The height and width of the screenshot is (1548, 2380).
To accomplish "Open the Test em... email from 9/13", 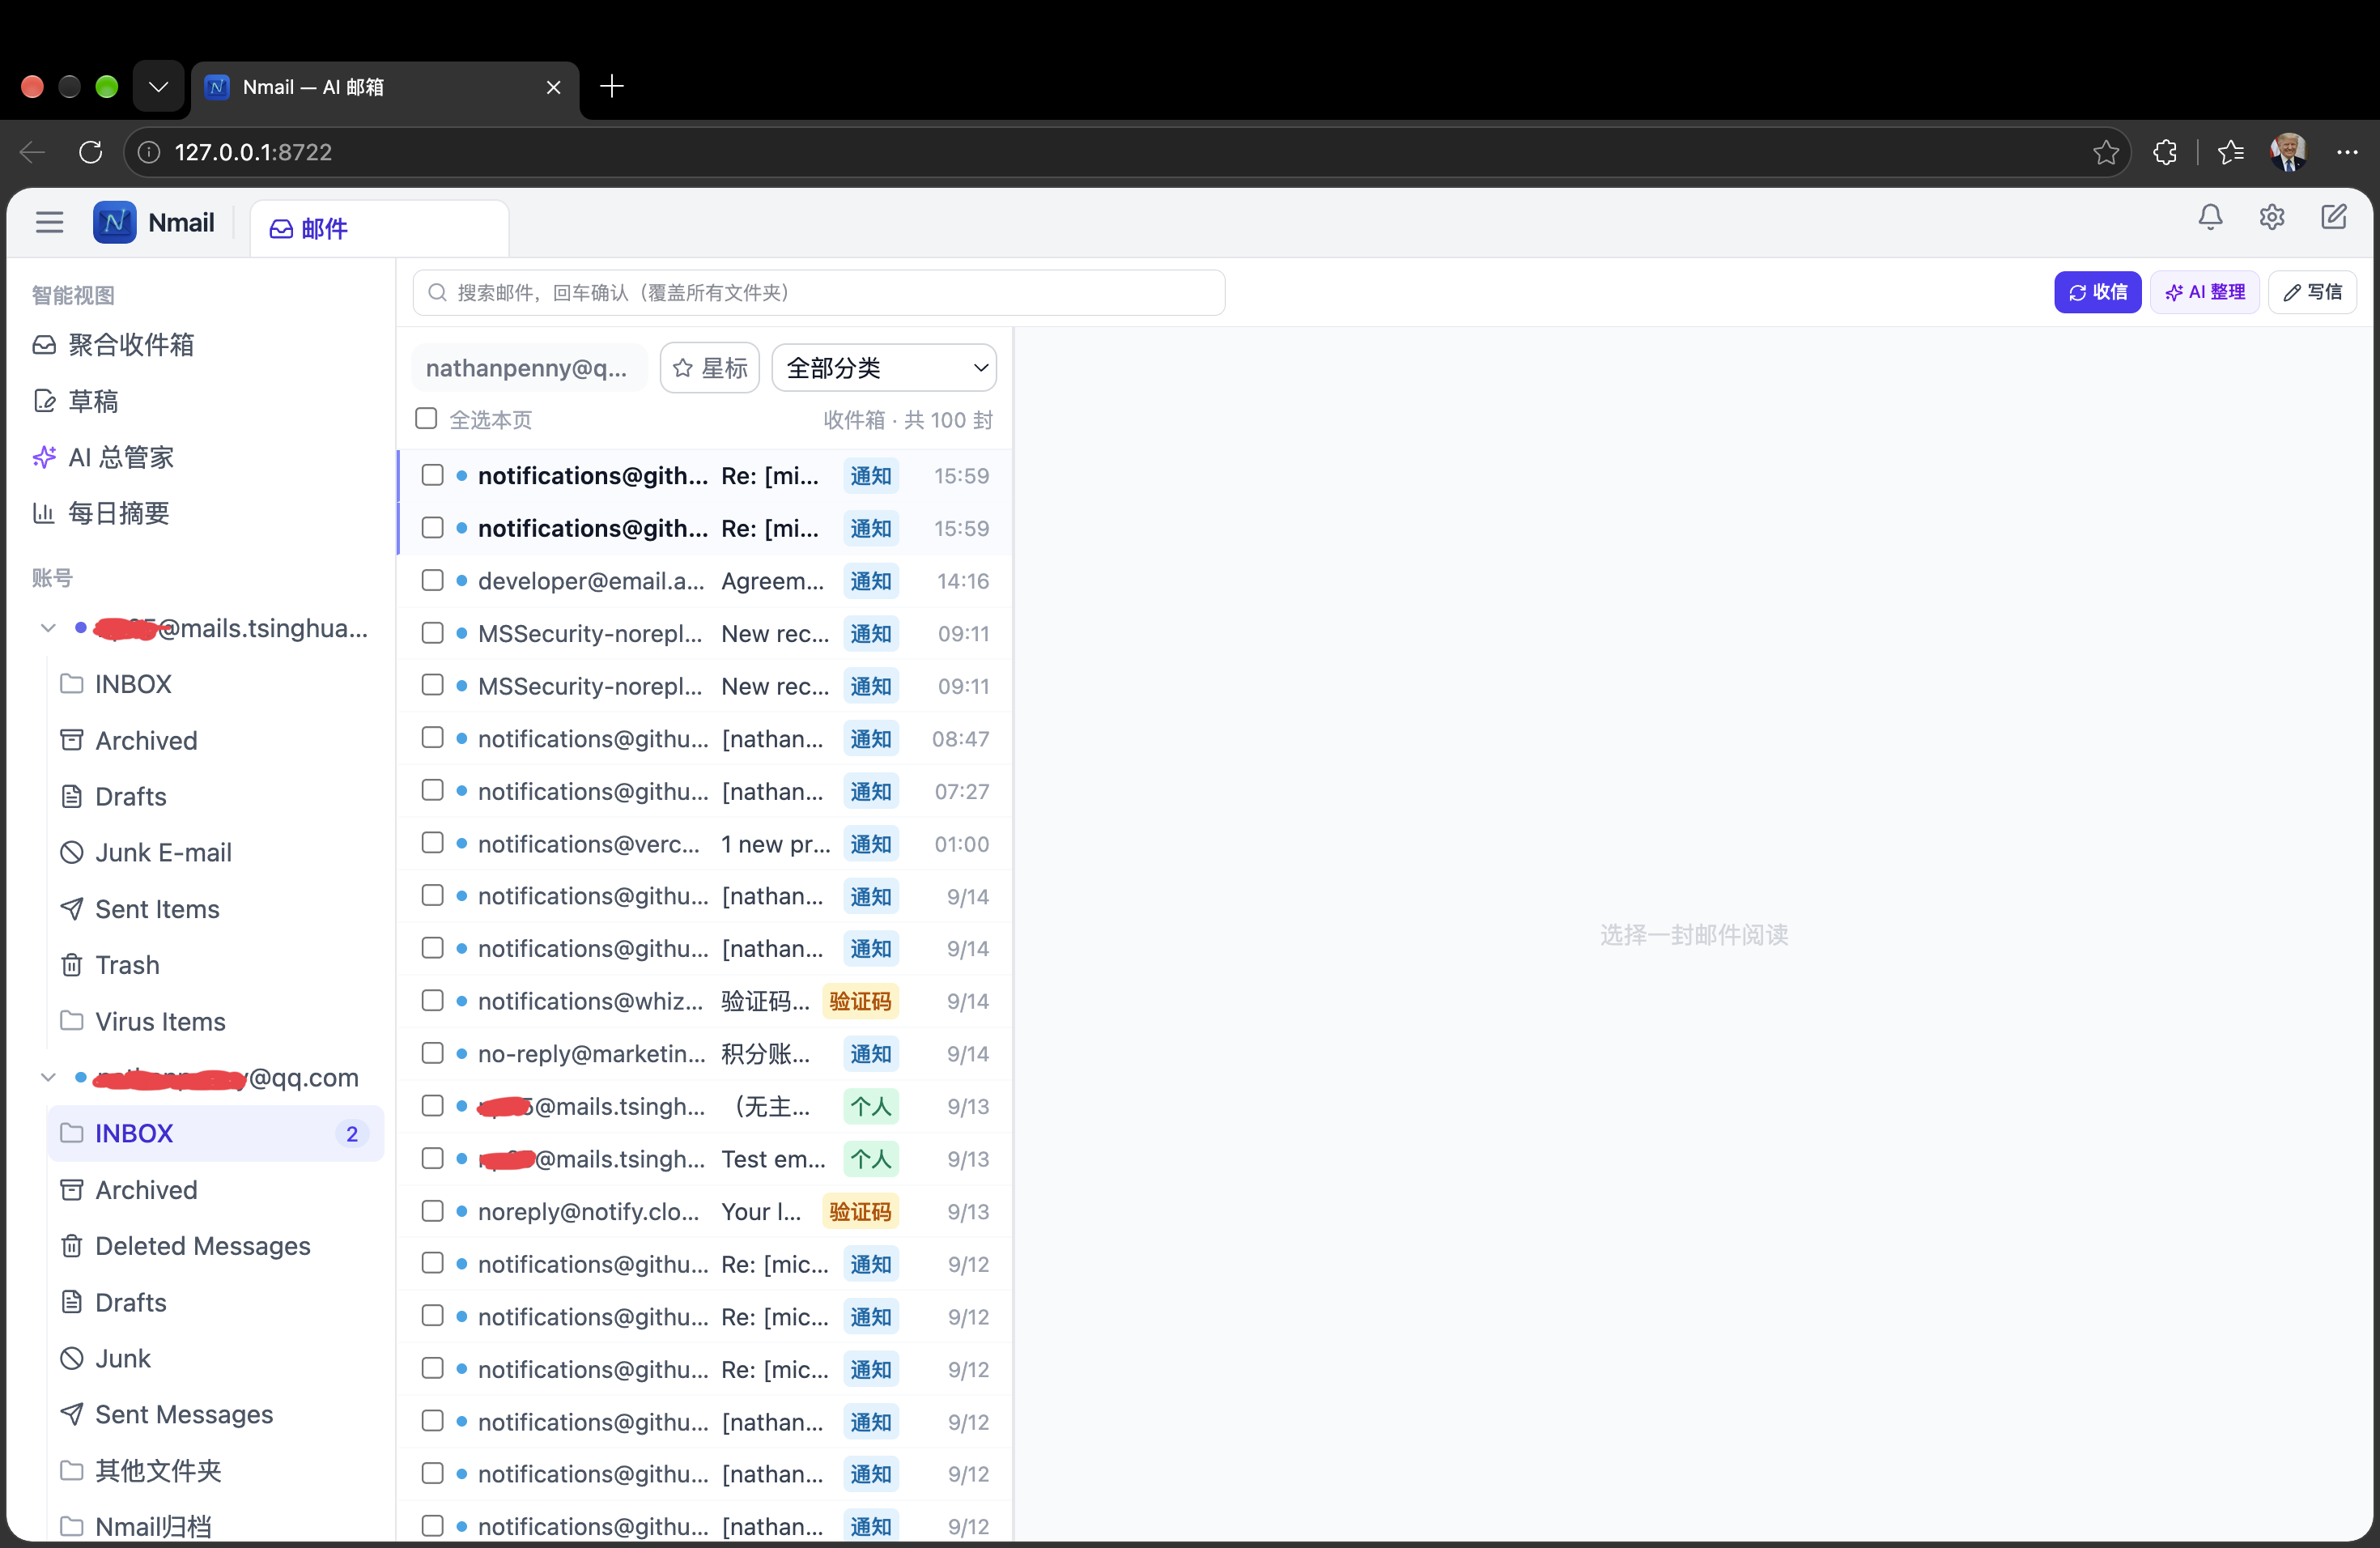I will coord(704,1159).
